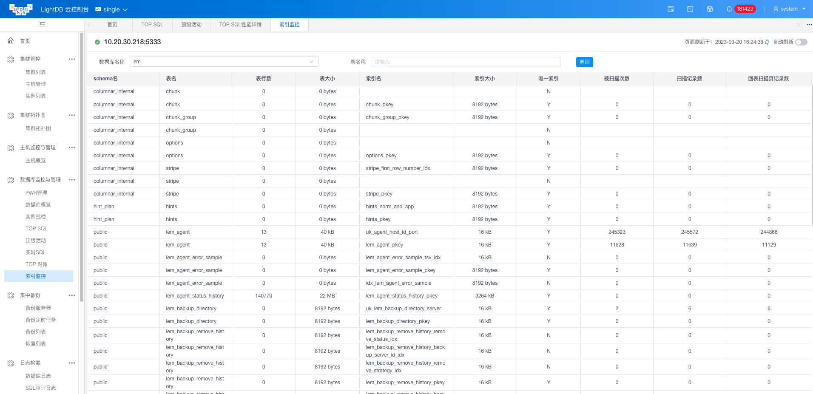Click the monitor icon beside 'single'
This screenshot has height=394, width=813.
pos(98,9)
